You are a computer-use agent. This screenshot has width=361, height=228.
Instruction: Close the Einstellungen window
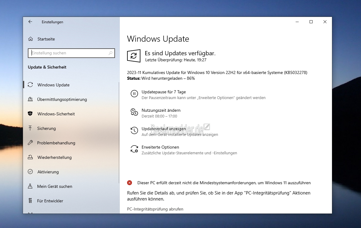325,22
